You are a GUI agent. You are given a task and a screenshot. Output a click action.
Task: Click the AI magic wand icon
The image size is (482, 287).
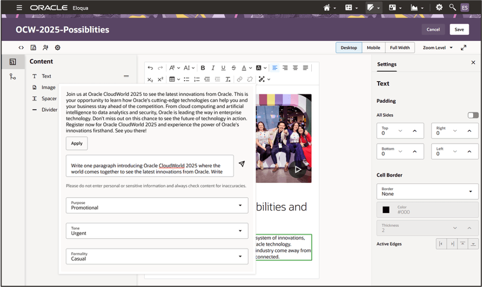[x=262, y=79]
